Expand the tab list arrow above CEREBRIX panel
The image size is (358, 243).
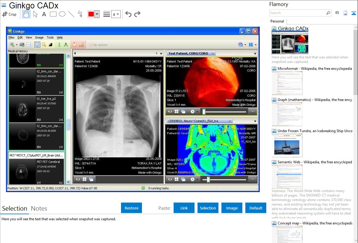pos(255,121)
